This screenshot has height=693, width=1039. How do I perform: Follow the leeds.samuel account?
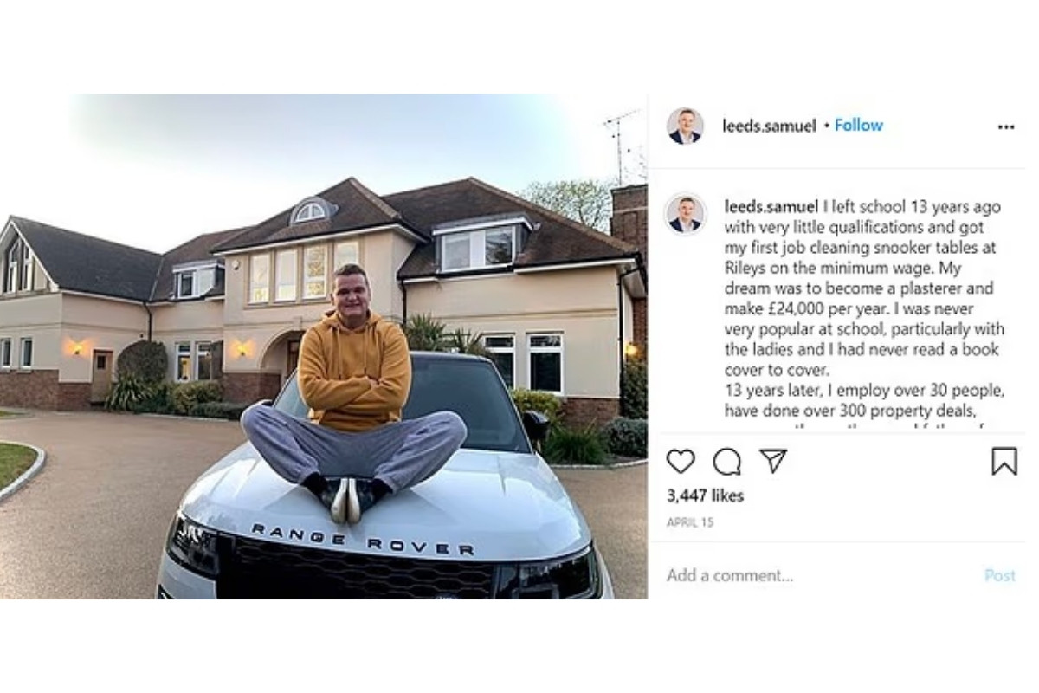[x=858, y=126]
